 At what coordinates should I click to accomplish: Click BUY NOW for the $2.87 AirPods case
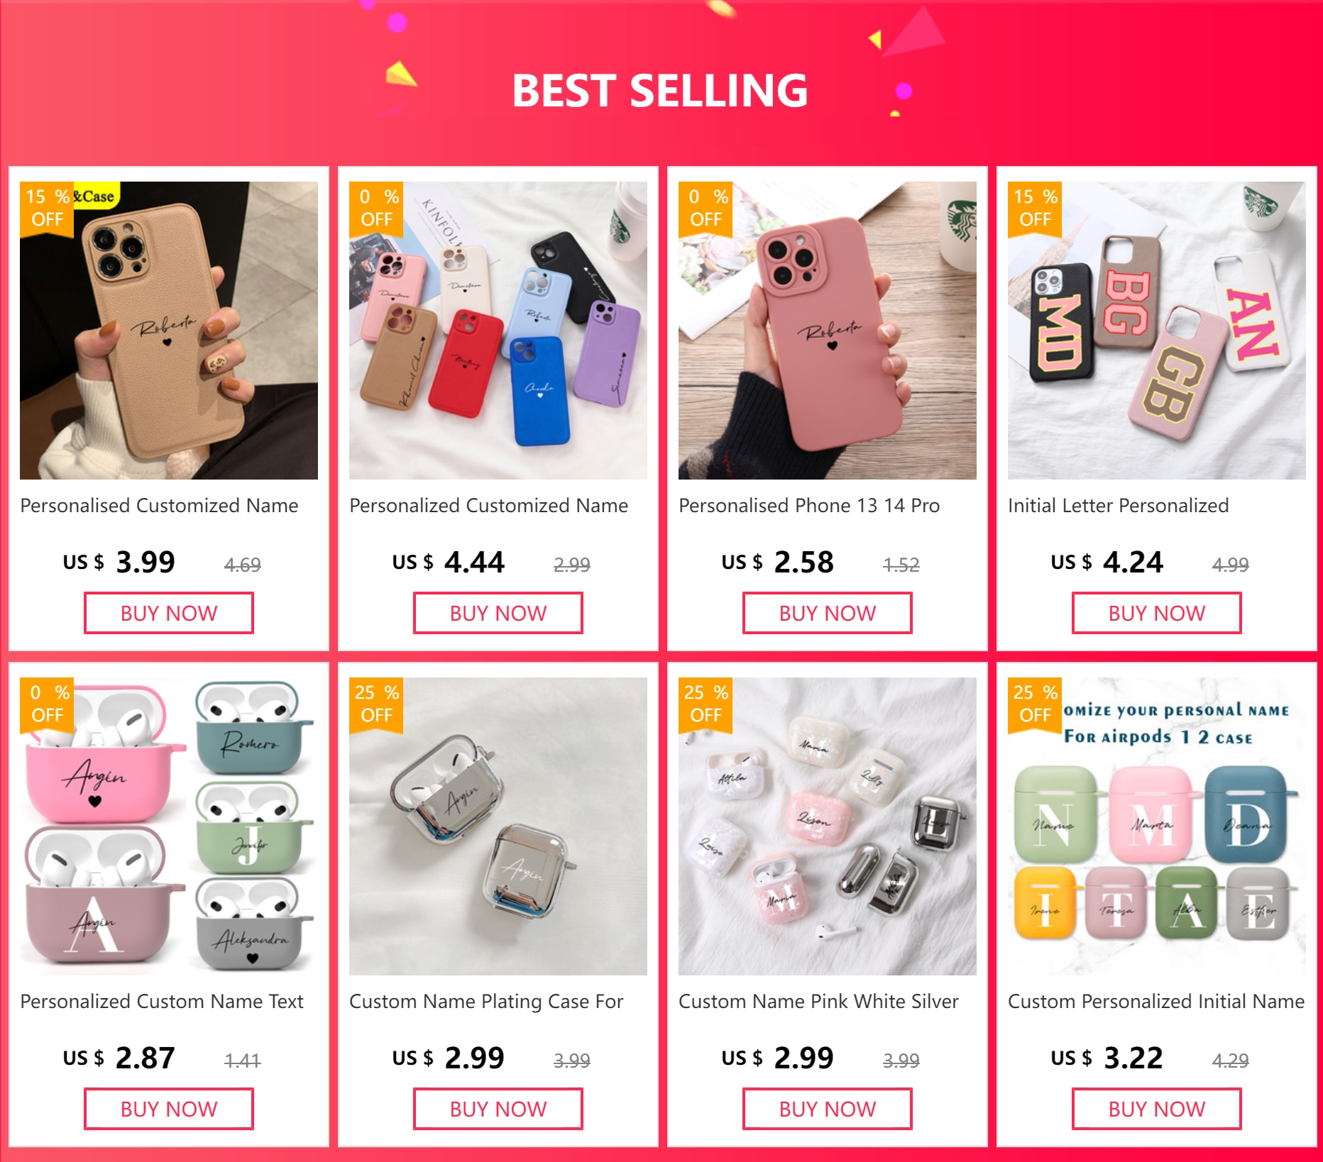click(x=169, y=1109)
